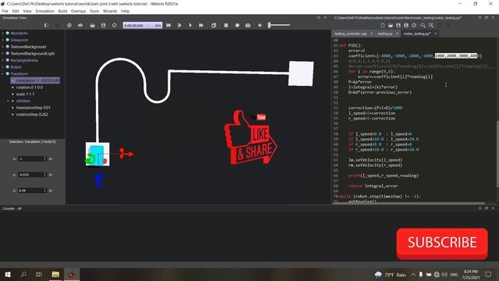Open Windows taskbar search

[x=23, y=274]
